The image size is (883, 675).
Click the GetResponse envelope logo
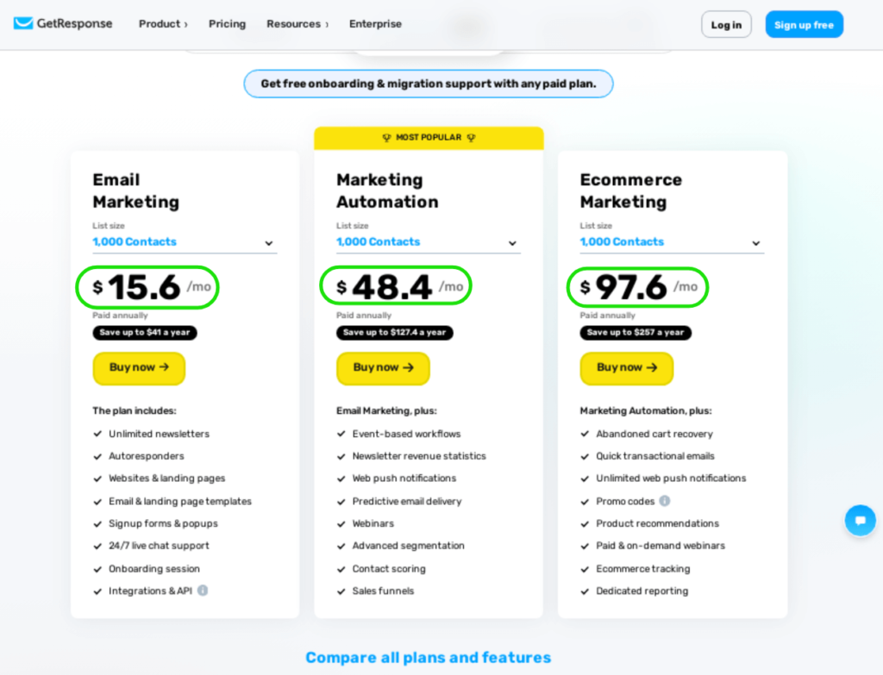coord(23,23)
